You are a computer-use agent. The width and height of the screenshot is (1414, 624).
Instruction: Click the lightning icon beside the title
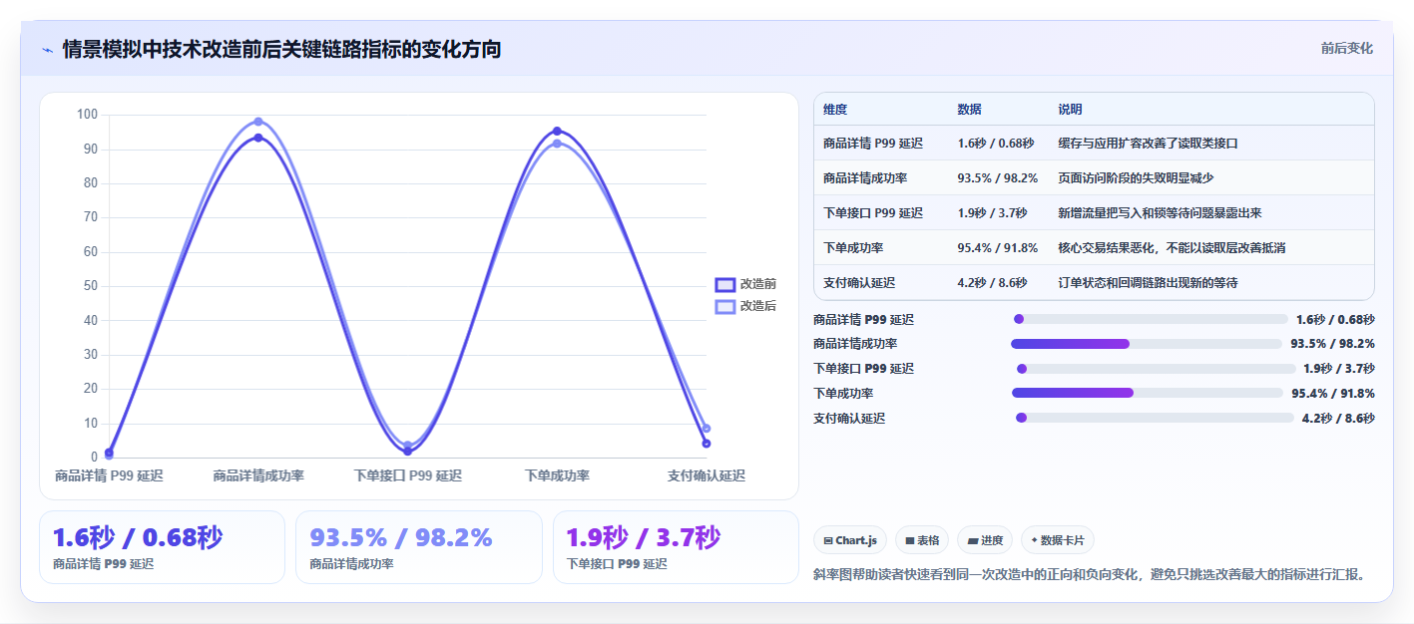coord(47,49)
